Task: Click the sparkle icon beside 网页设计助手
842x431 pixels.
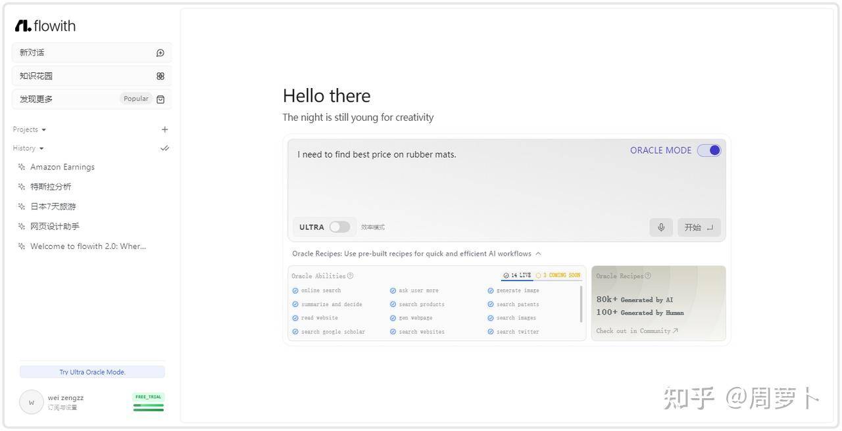Action: tap(22, 226)
